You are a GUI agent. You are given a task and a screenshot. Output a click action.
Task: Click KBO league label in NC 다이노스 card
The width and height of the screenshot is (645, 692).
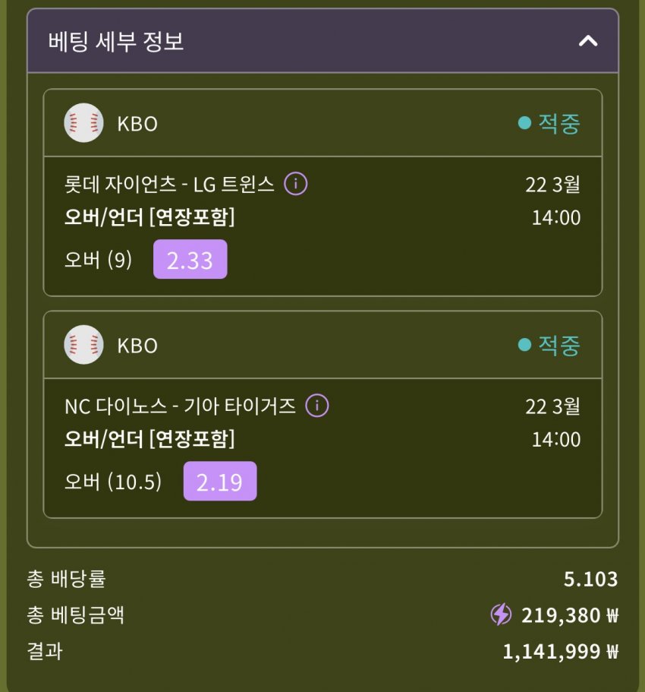137,346
